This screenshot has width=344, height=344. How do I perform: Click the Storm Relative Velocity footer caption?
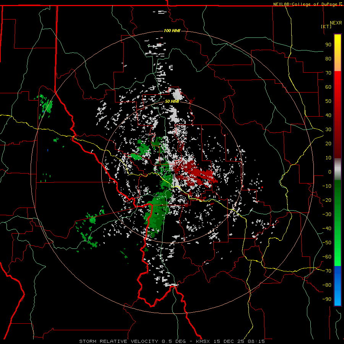pos(172,341)
